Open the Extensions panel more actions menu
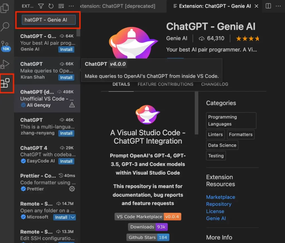The height and width of the screenshot is (243, 285). click(71, 6)
